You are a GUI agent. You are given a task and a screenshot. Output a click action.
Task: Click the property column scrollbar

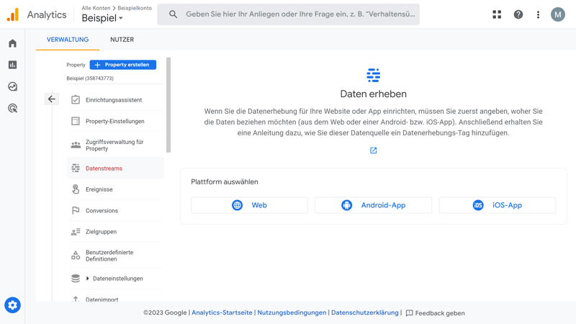(168, 105)
